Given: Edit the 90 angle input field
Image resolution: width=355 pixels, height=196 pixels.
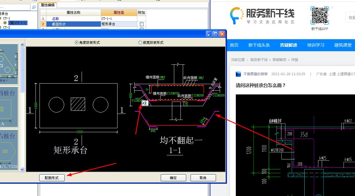Looking at the screenshot, I should (144, 103).
